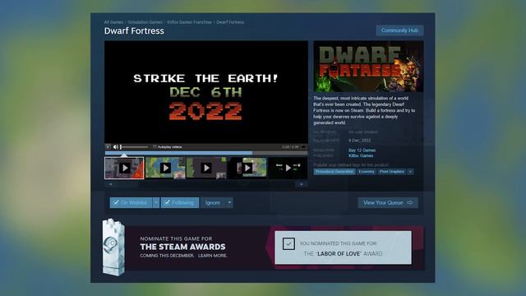This screenshot has height=296, width=526.
Task: Play the second thumbnail showing world map
Action: [x=165, y=168]
